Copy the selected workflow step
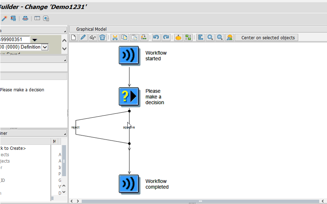Viewport: 327px width, 204px height. click(124, 37)
